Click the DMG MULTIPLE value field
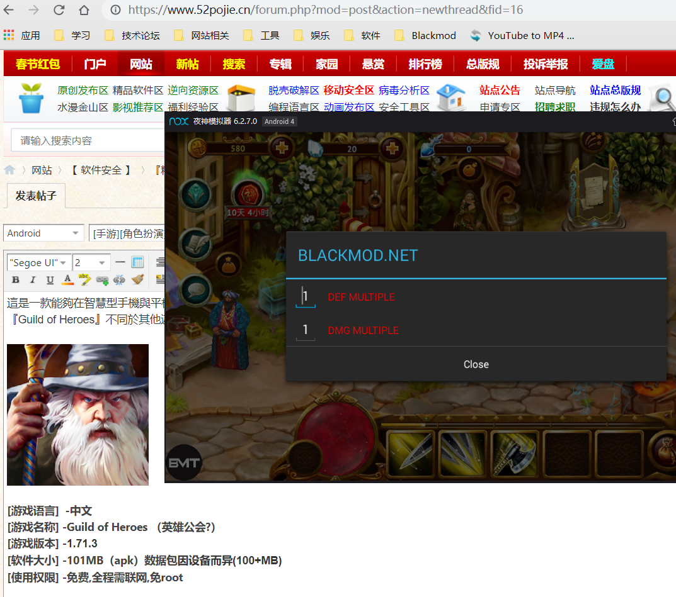The width and height of the screenshot is (676, 597). (306, 330)
